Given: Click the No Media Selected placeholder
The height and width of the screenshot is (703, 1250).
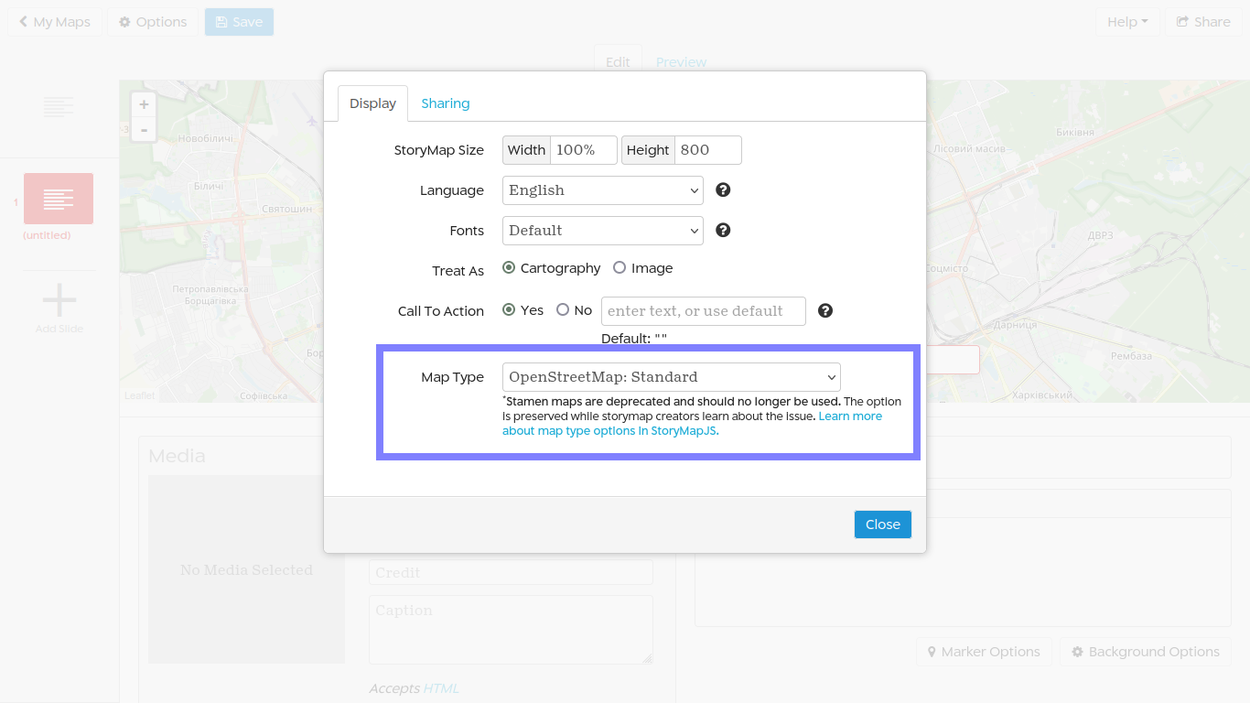Looking at the screenshot, I should [246, 569].
